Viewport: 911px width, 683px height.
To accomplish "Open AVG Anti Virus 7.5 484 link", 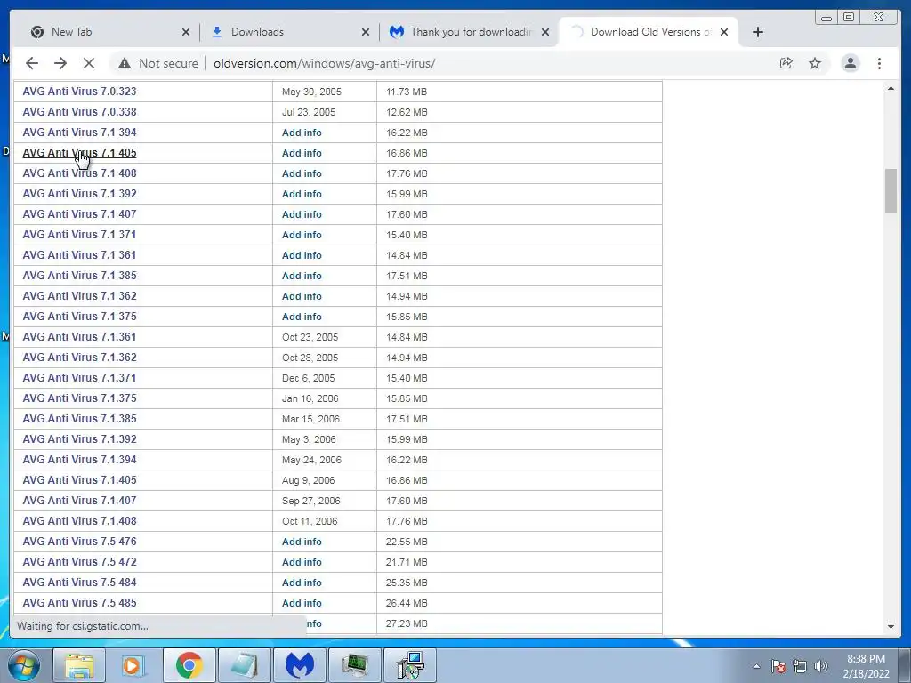I will point(79,582).
